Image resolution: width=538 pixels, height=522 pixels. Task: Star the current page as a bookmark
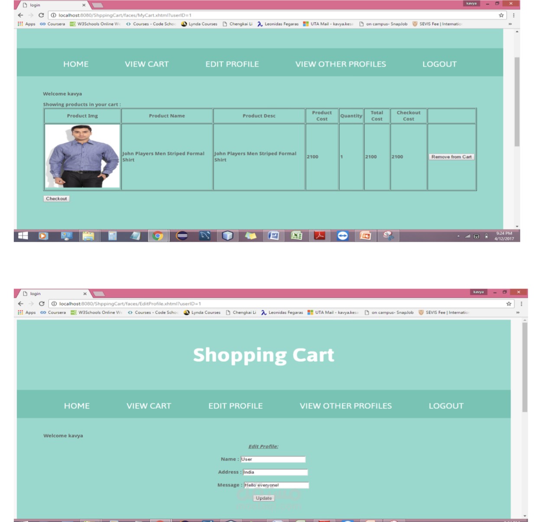point(500,14)
